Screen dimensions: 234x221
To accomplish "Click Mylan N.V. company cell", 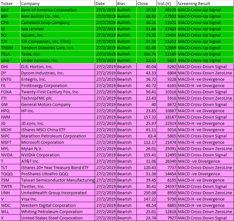I will [x=57, y=148].
